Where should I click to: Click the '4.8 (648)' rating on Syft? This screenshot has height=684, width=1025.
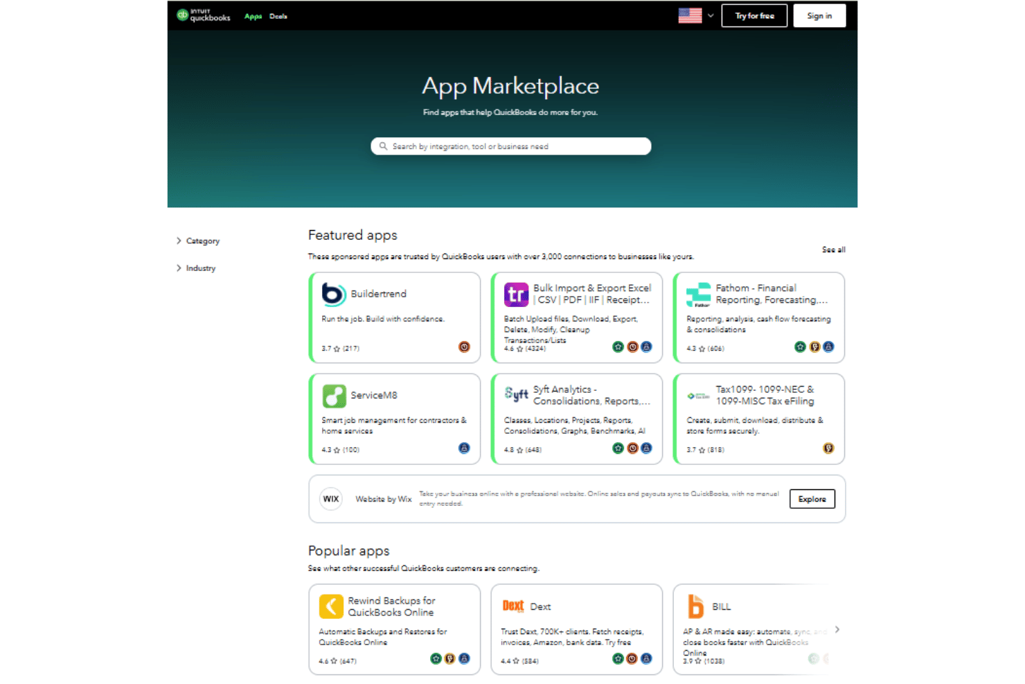(523, 450)
